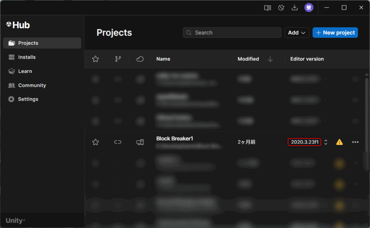Click the local device icon for Block Breaker1

tap(140, 142)
